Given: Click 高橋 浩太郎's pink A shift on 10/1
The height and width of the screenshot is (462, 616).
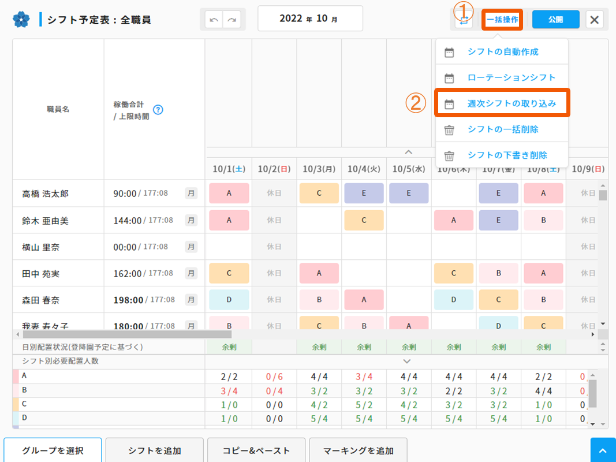Looking at the screenshot, I should [x=229, y=193].
